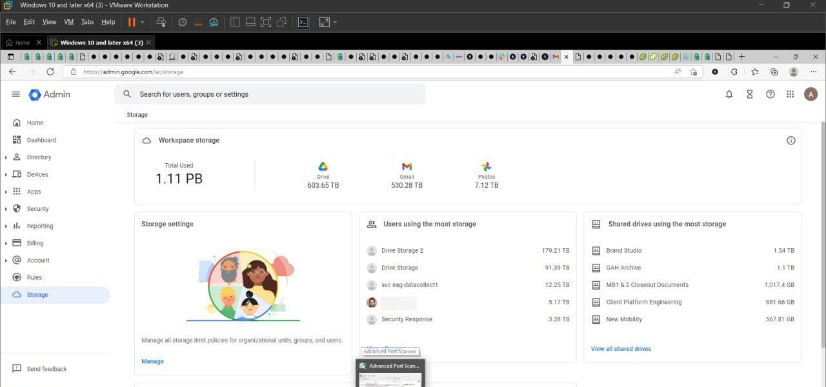Click the Search for users, groups or settings field

(270, 94)
